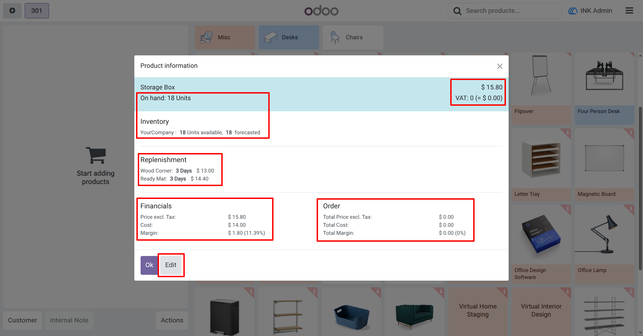This screenshot has width=643, height=336.
Task: Select the Desks category
Action: pyautogui.click(x=289, y=37)
